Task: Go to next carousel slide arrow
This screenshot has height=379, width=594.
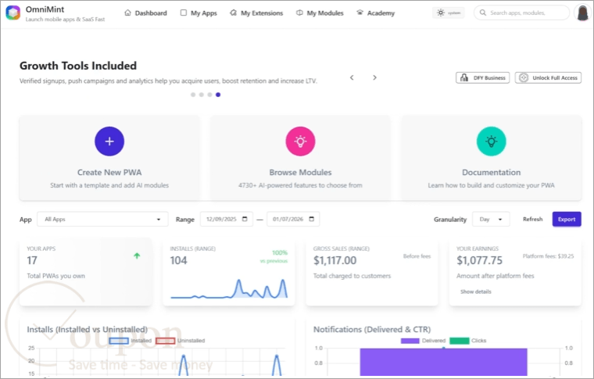Action: click(374, 77)
